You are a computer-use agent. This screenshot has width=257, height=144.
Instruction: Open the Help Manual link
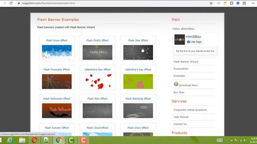181,117
